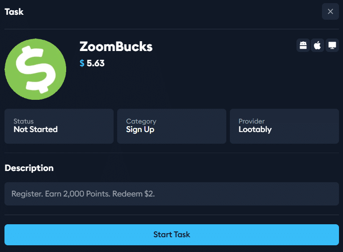
Task: Click the desktop monitor platform icon
Action: coord(332,45)
